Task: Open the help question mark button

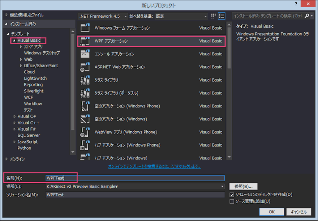Action: [296, 4]
